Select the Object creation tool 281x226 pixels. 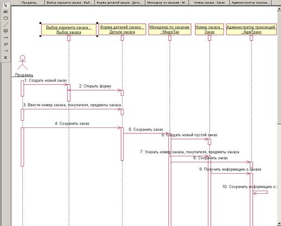coord(5,31)
